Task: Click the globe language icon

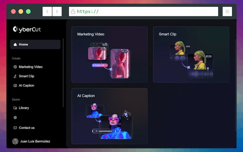Action: [15, 118]
